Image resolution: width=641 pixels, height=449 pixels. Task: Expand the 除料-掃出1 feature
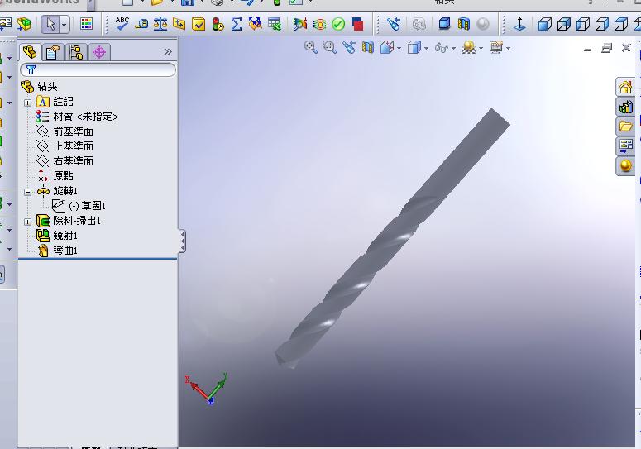coord(27,222)
